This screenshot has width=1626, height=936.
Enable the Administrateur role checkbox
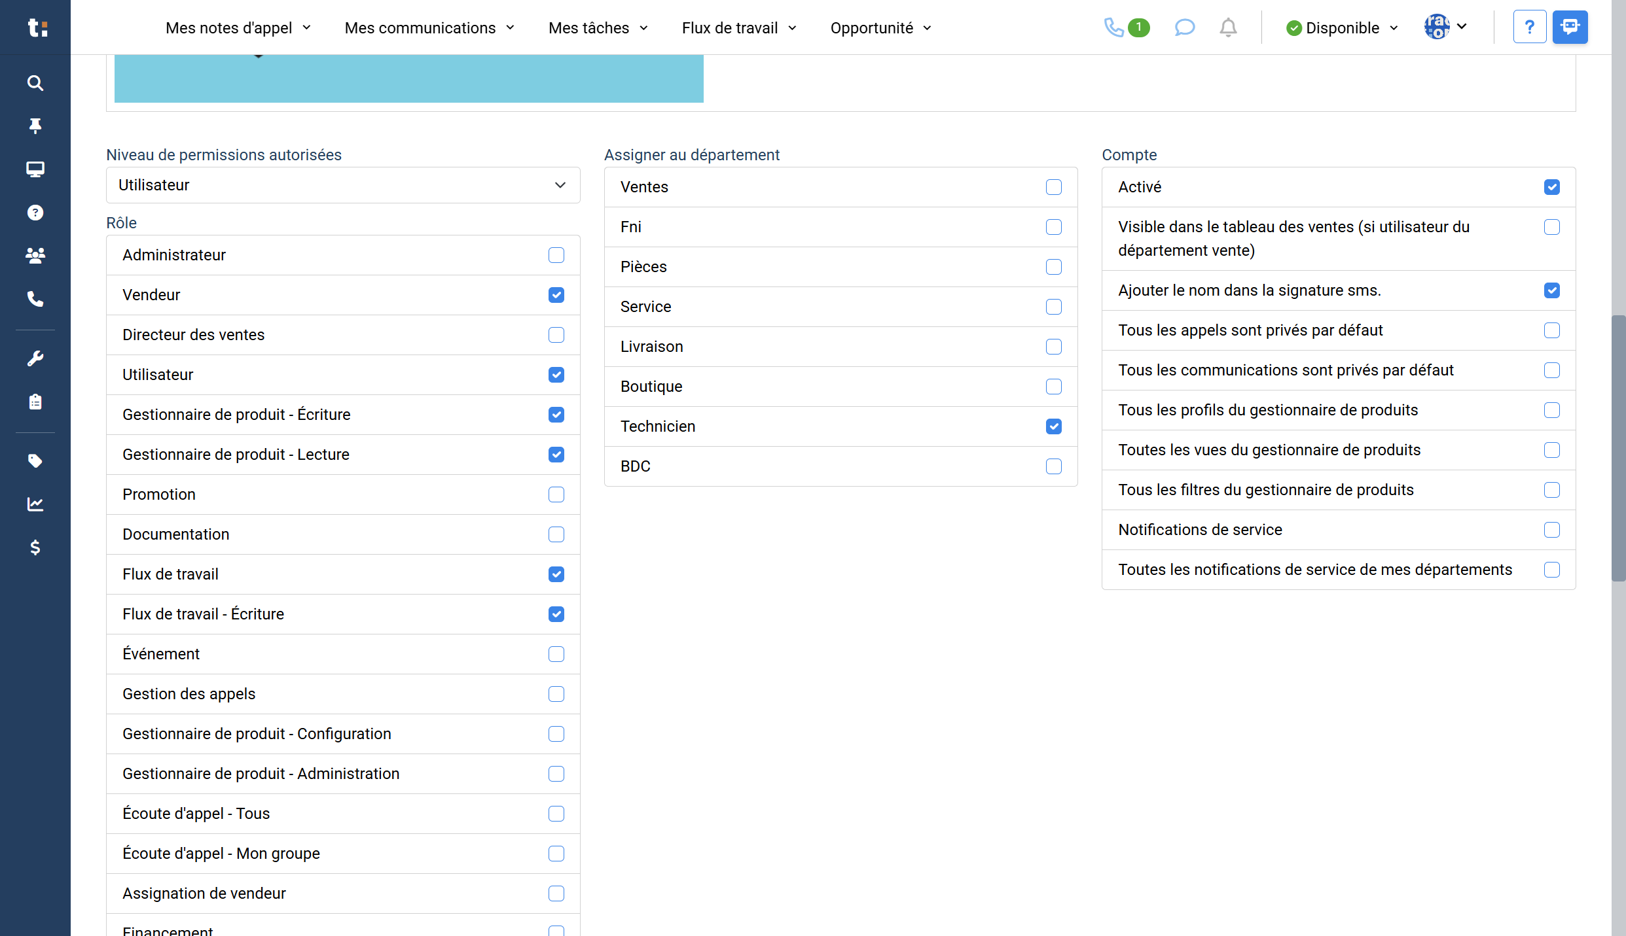(x=556, y=255)
